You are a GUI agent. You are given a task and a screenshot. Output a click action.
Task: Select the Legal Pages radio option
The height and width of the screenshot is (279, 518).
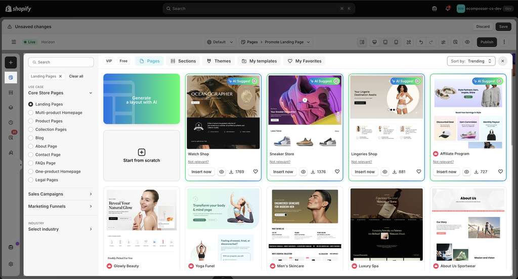pos(31,180)
